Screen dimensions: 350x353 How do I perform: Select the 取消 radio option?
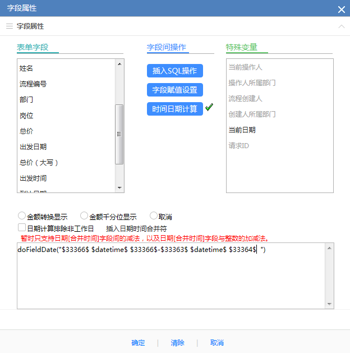(153, 216)
